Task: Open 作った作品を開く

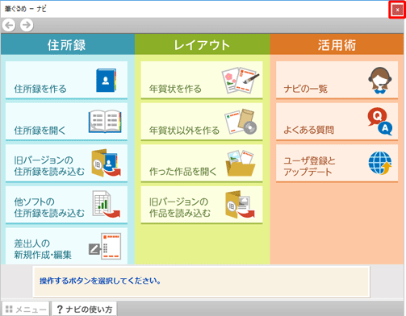Action: tap(202, 164)
